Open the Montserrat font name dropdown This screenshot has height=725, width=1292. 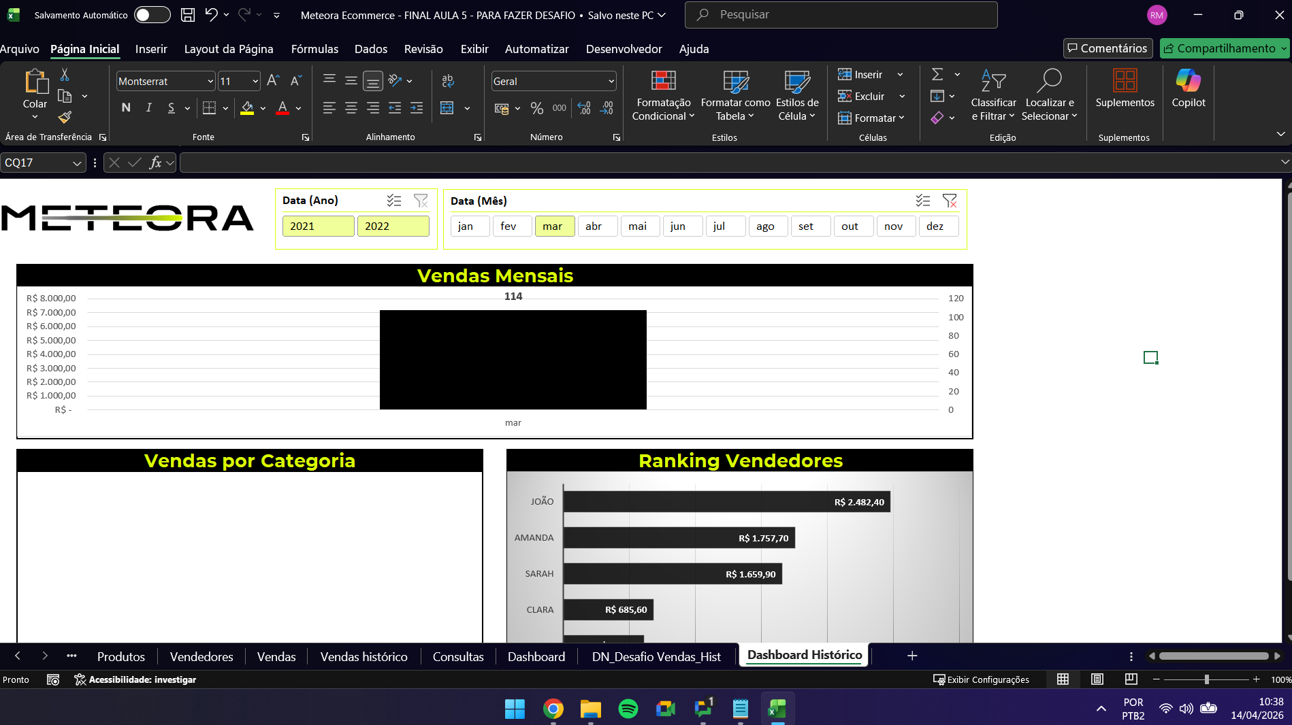(210, 82)
